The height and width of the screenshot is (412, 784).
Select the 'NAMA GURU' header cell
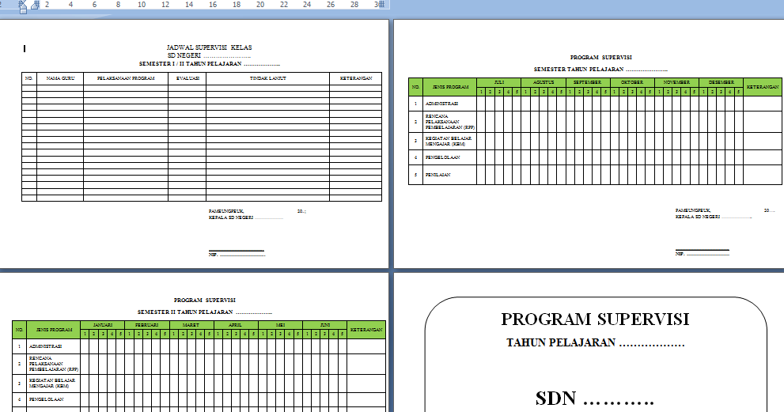click(60, 78)
